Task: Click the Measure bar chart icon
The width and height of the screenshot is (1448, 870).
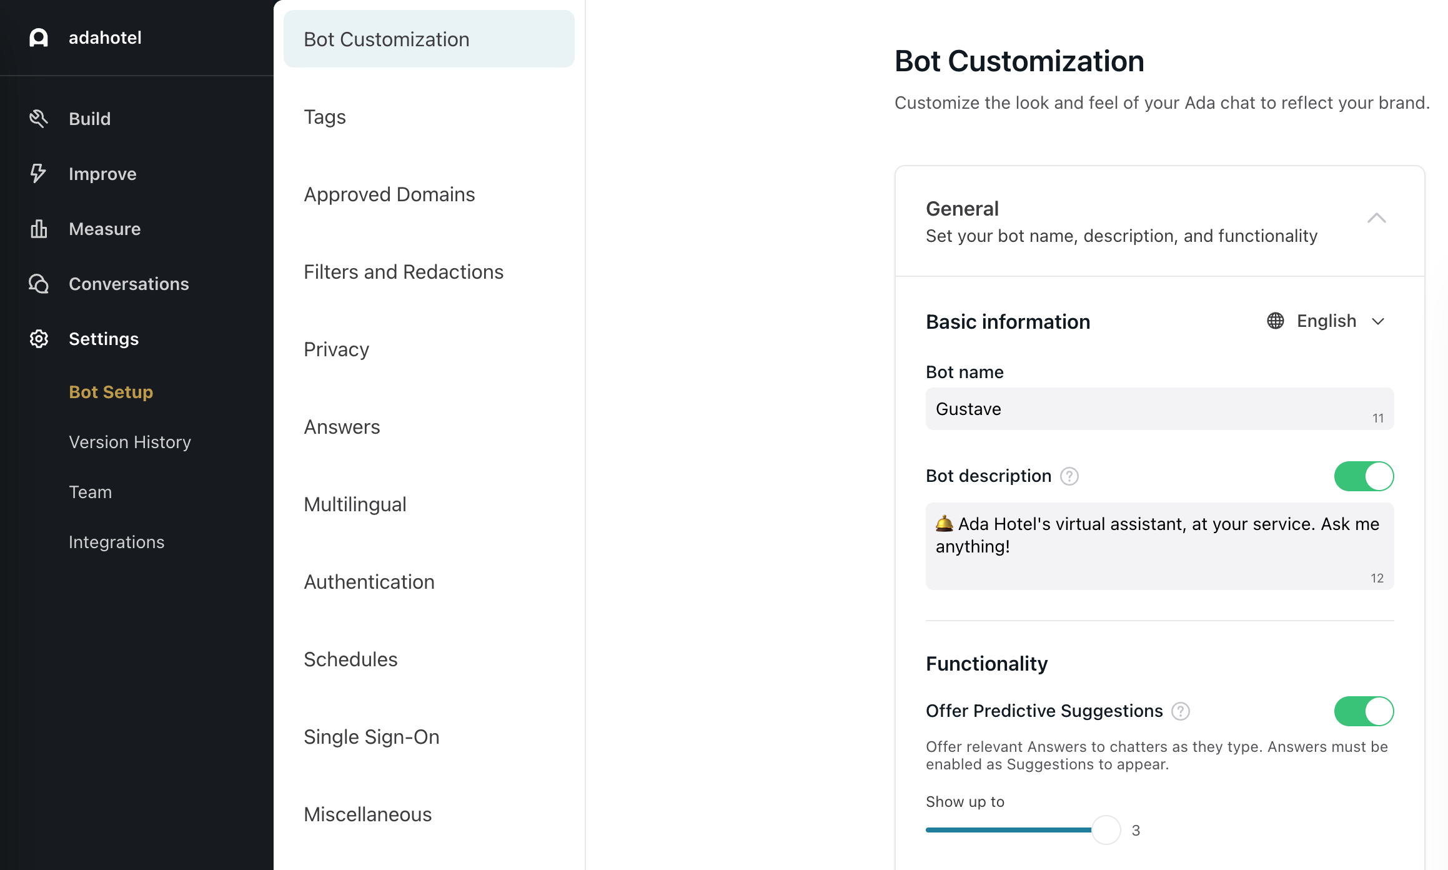Action: tap(39, 229)
